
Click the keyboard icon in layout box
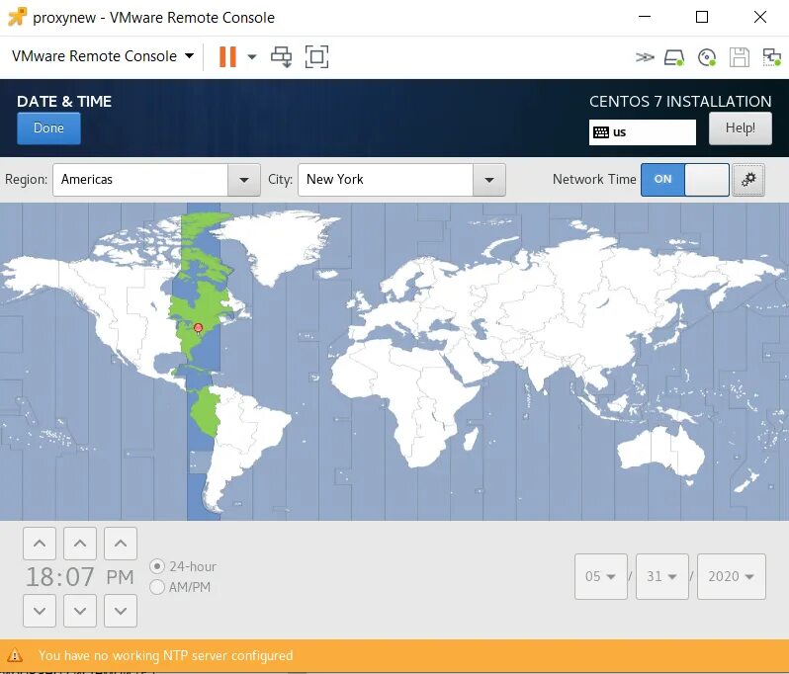coord(601,132)
